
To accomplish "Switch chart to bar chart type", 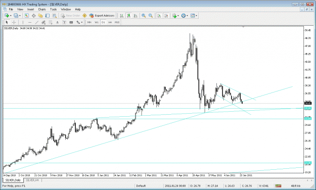I will 121,16.
